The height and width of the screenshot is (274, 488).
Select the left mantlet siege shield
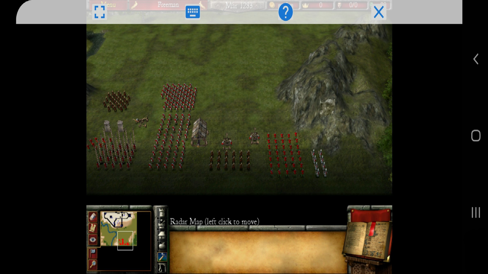(x=107, y=126)
